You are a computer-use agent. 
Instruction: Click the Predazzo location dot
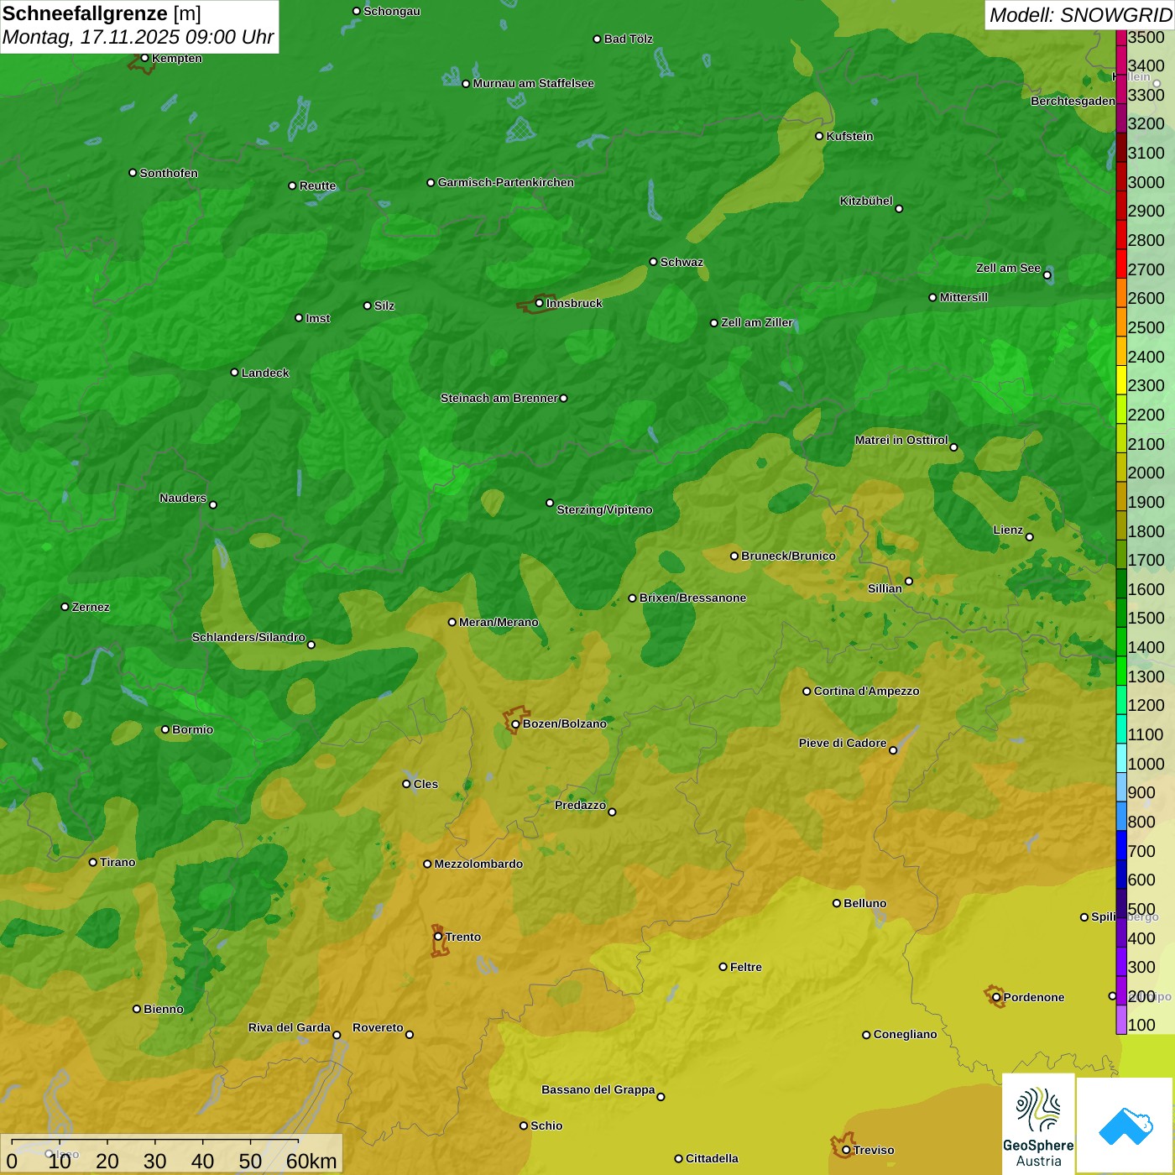(x=612, y=812)
